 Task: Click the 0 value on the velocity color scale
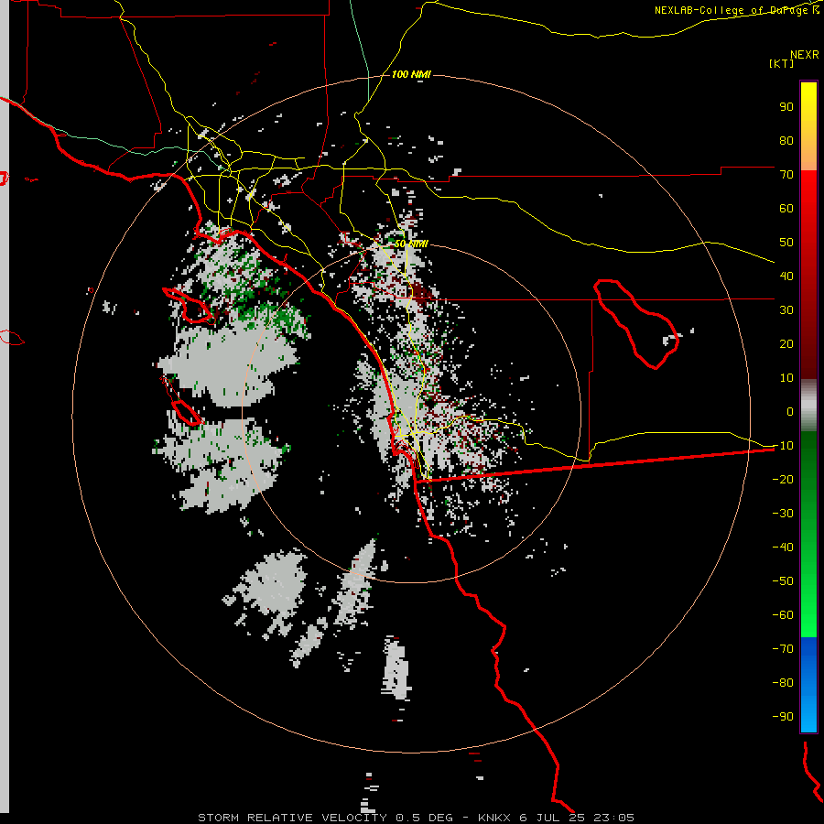790,412
